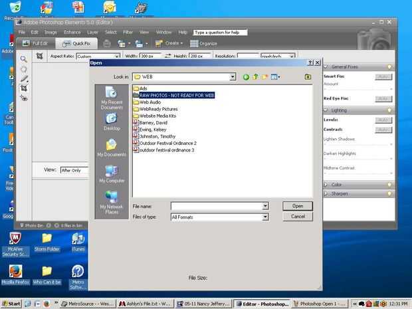
Task: Click the Darken Highlights slider
Action: 358,158
